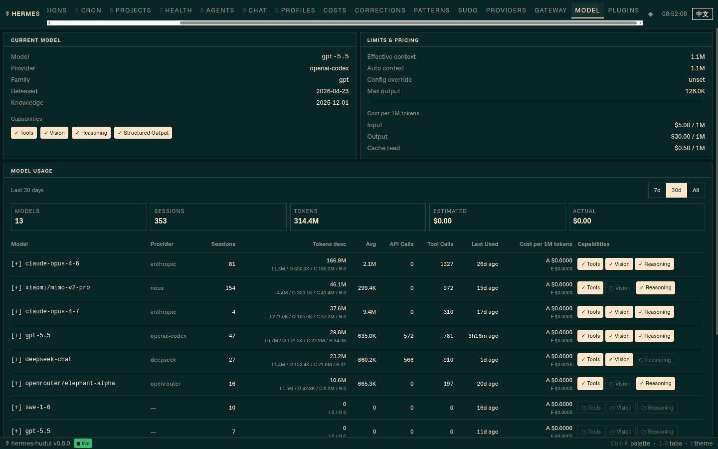Click the Vision capability chip in Current Model

tap(54, 133)
